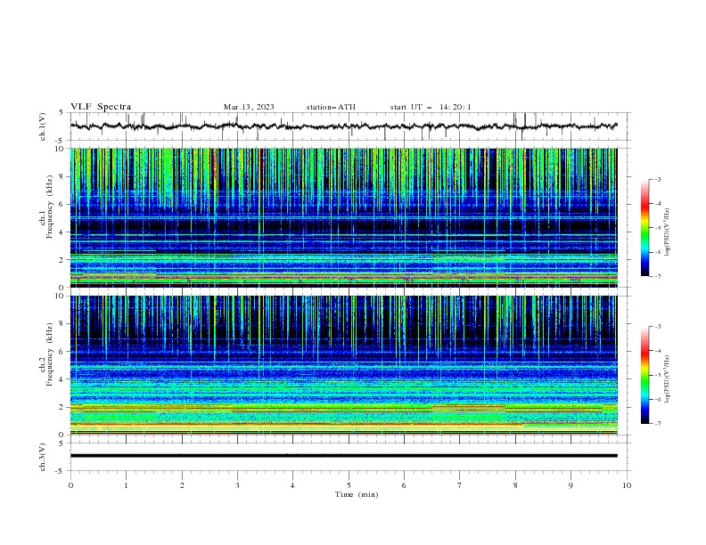Click the time axis tick label "9"

tap(571, 485)
